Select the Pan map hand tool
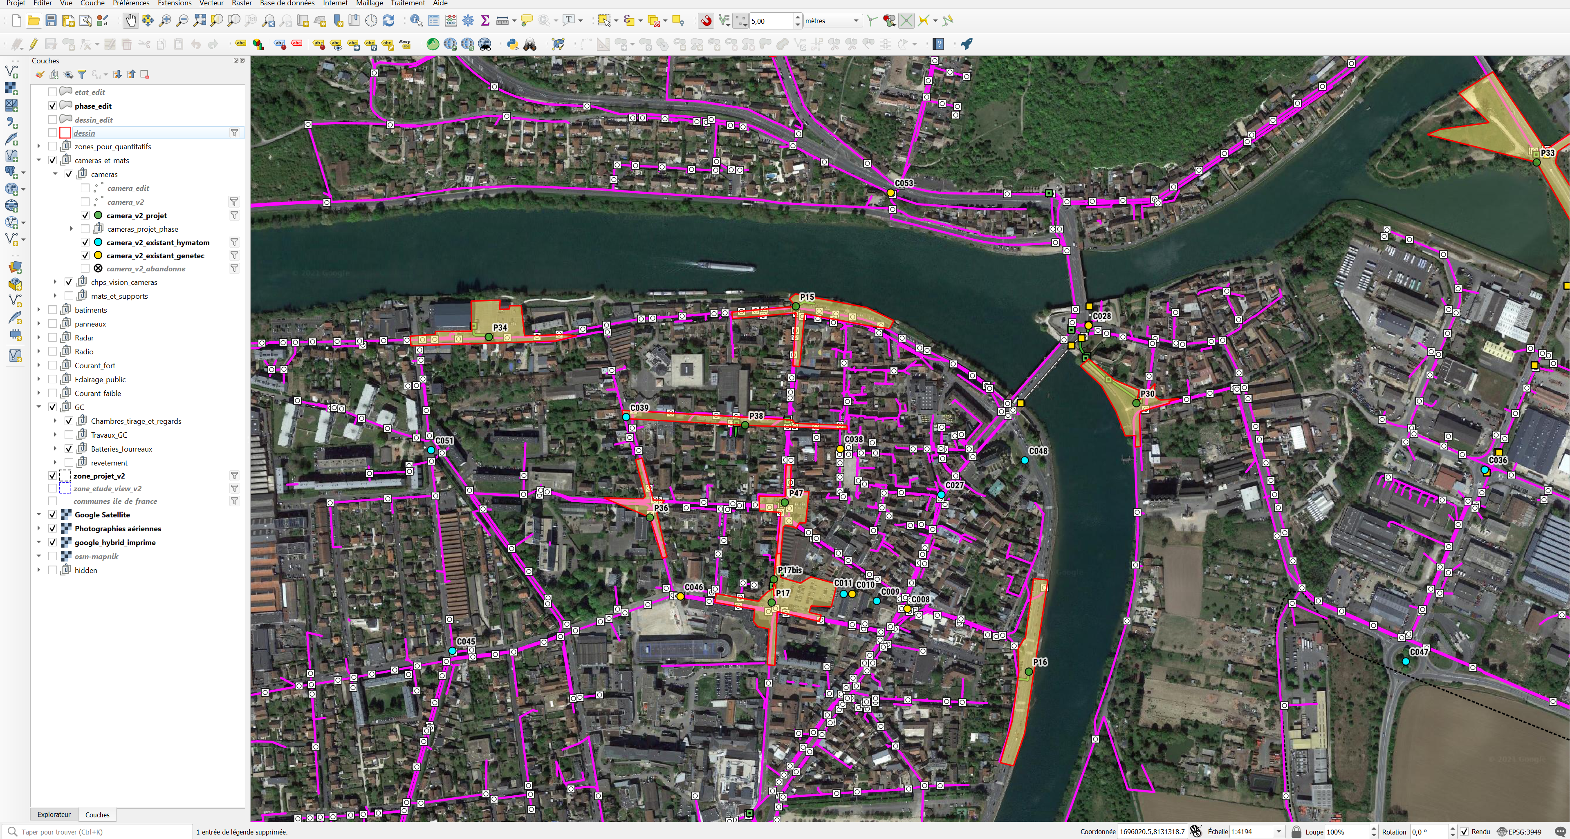The image size is (1570, 839). (x=130, y=21)
